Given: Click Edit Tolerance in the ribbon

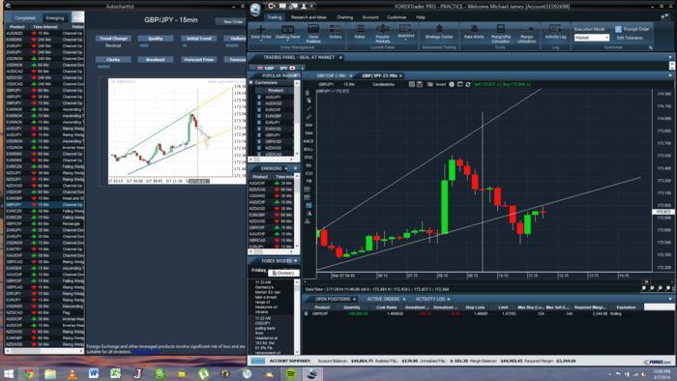Looking at the screenshot, I should click(630, 38).
